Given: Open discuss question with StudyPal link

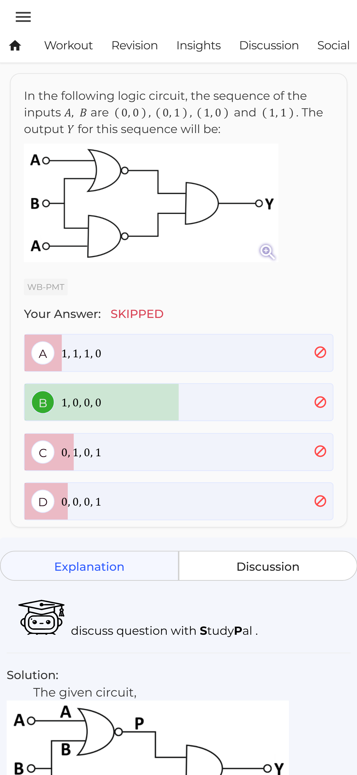Looking at the screenshot, I should 164,631.
